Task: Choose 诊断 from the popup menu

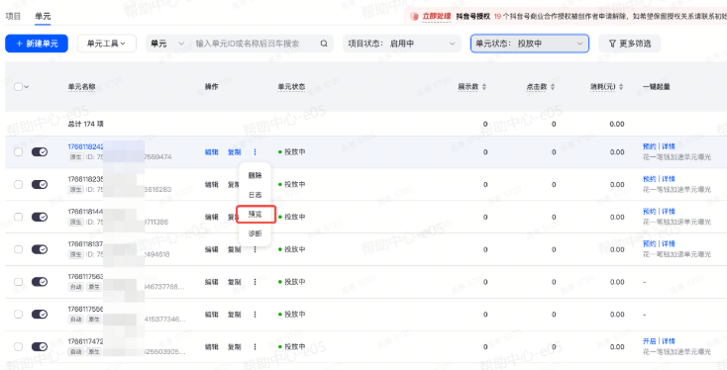Action: point(255,233)
